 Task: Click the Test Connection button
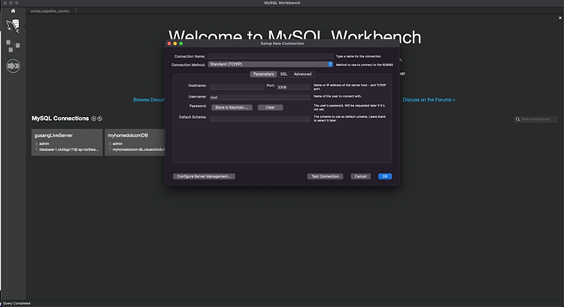point(325,176)
